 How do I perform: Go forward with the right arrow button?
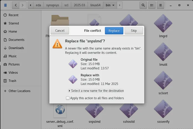click(x=23, y=5)
